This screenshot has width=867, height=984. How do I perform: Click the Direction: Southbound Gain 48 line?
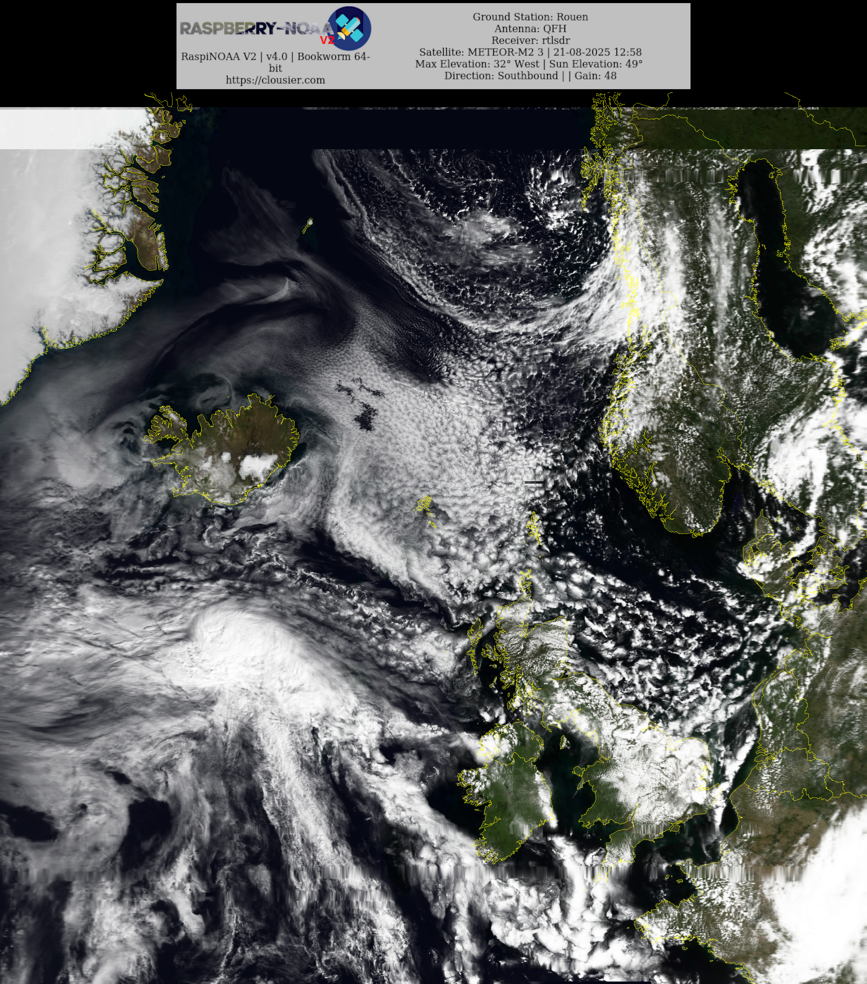pos(530,76)
